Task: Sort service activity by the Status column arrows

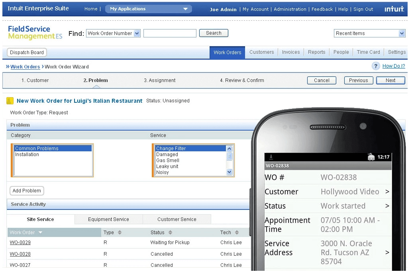Action: (x=170, y=232)
